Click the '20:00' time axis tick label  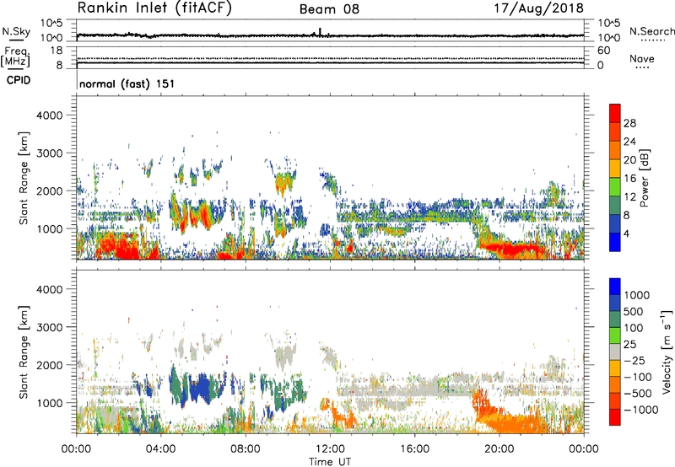[x=499, y=449]
